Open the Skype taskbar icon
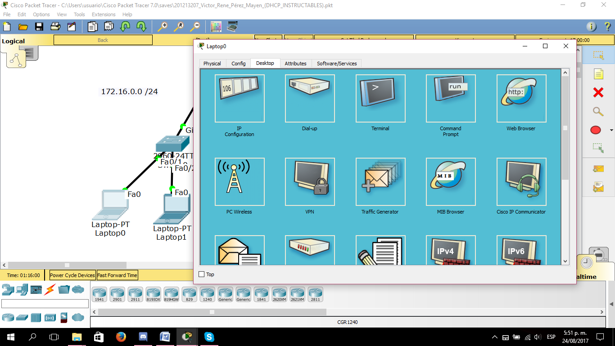 pos(209,337)
